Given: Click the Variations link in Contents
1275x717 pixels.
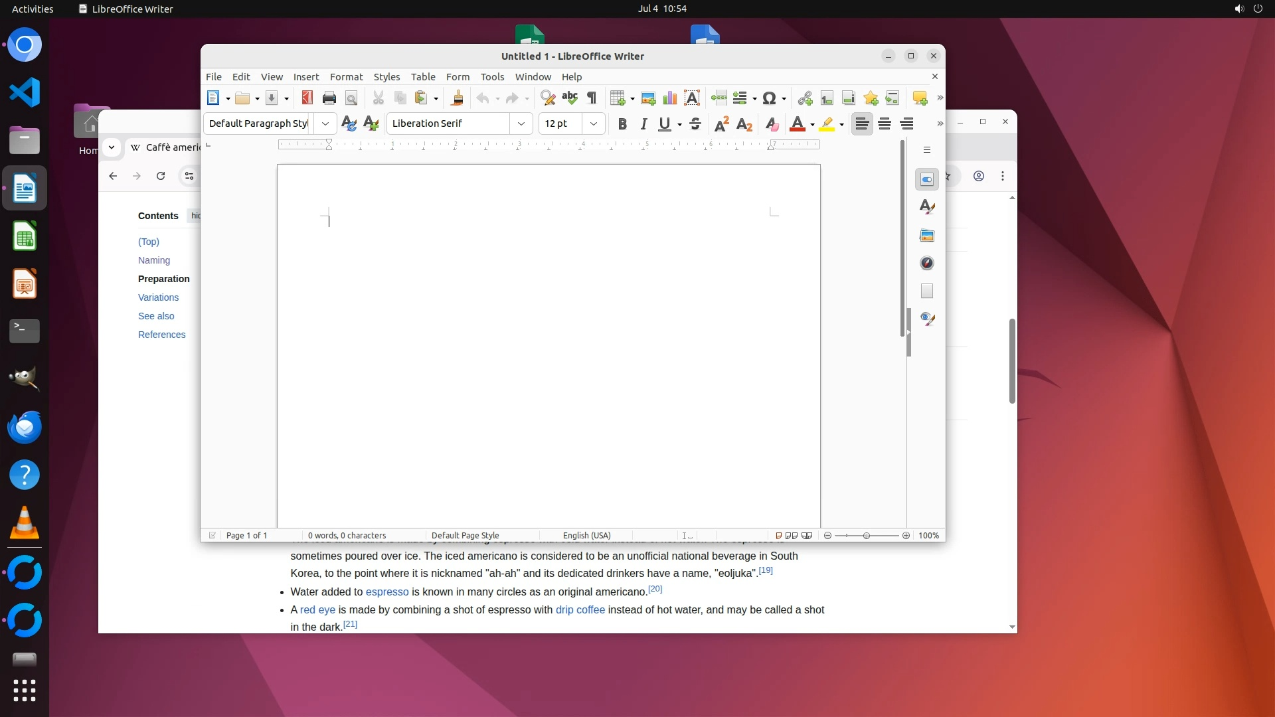Looking at the screenshot, I should 158,297.
